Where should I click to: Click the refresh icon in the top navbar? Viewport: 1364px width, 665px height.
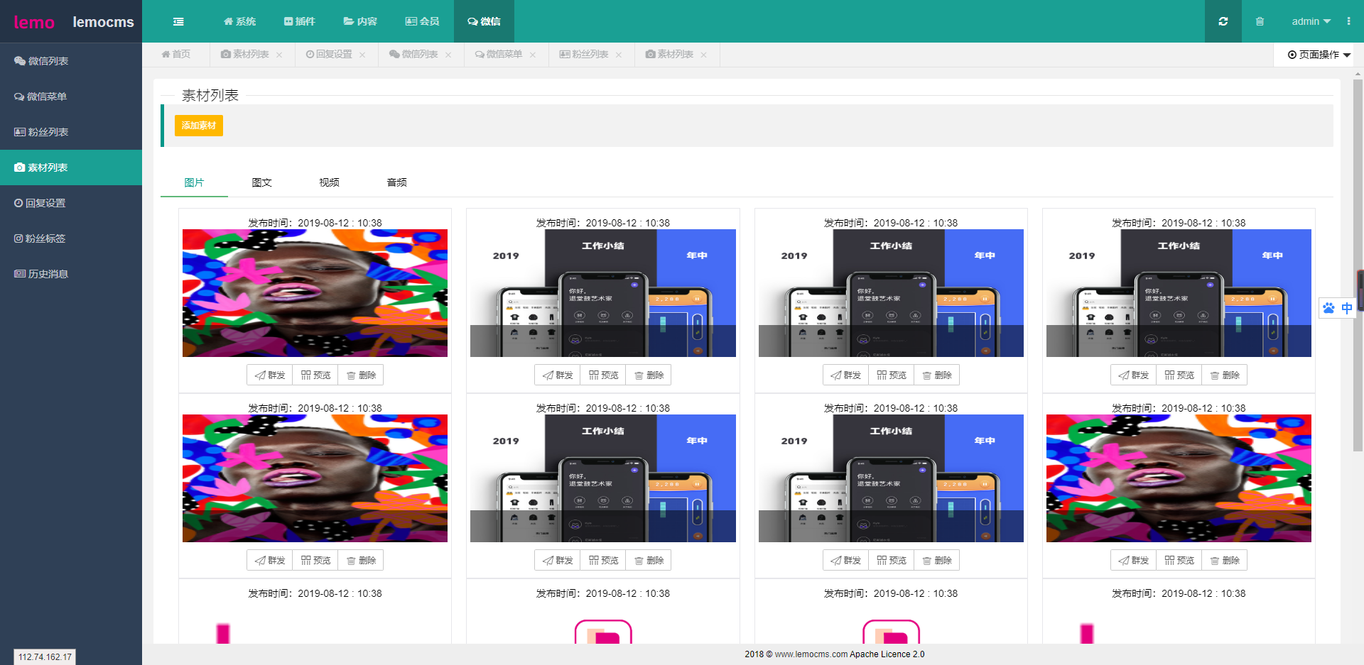[1223, 21]
